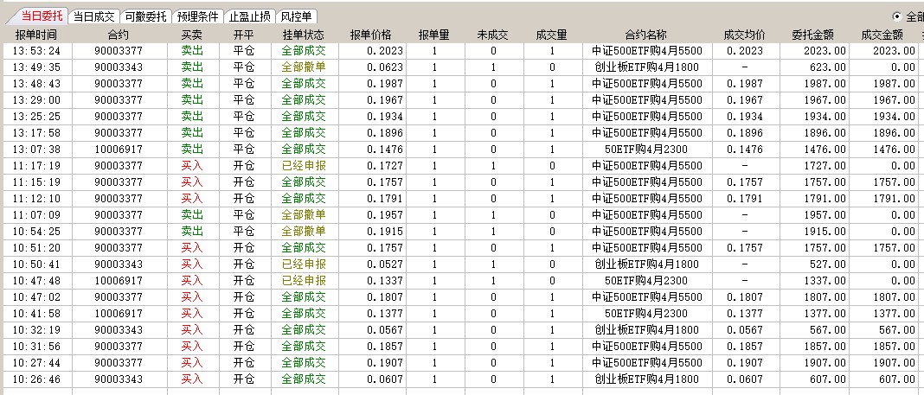
Task: Click contract 10006917 in 10:41:58 row
Action: click(x=119, y=314)
